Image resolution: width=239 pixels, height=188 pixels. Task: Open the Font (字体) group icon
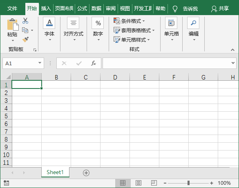tap(49, 23)
